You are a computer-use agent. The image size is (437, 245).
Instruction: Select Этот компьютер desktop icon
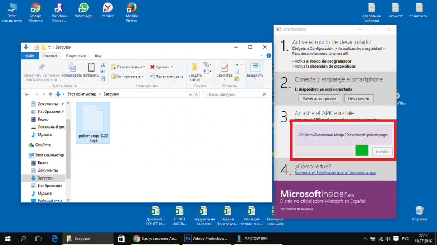click(x=11, y=13)
